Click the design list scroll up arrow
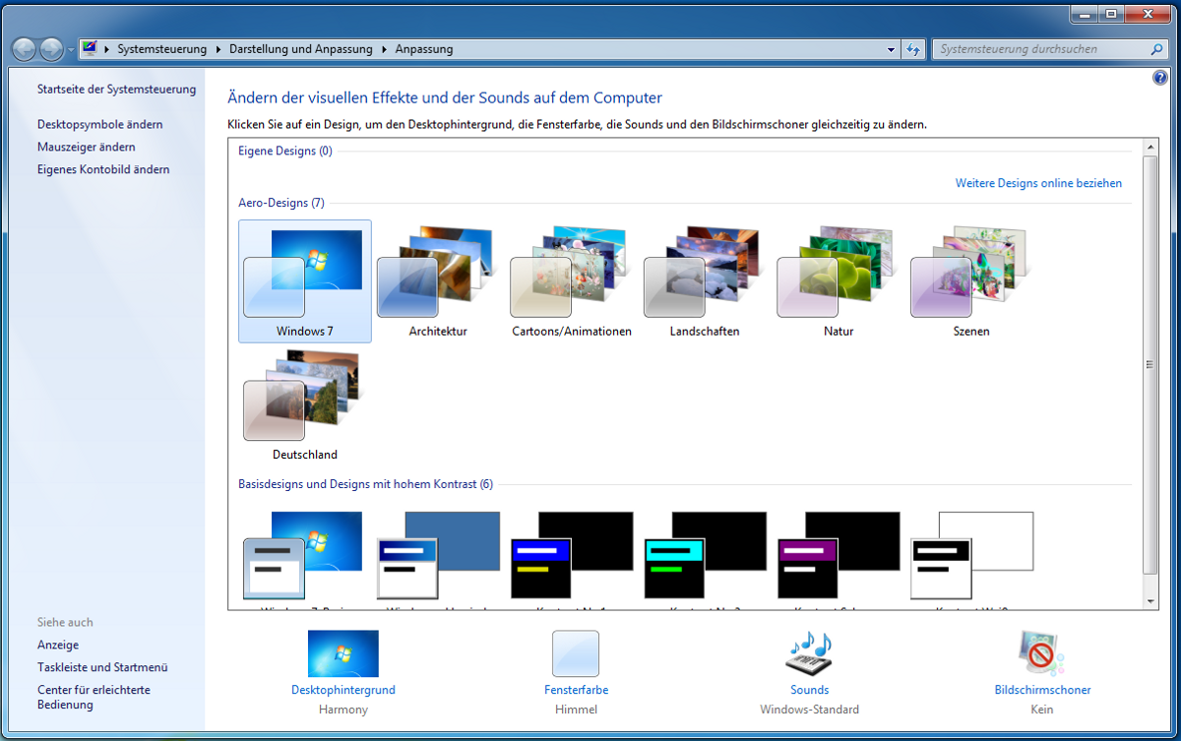Image resolution: width=1181 pixels, height=741 pixels. coord(1150,147)
